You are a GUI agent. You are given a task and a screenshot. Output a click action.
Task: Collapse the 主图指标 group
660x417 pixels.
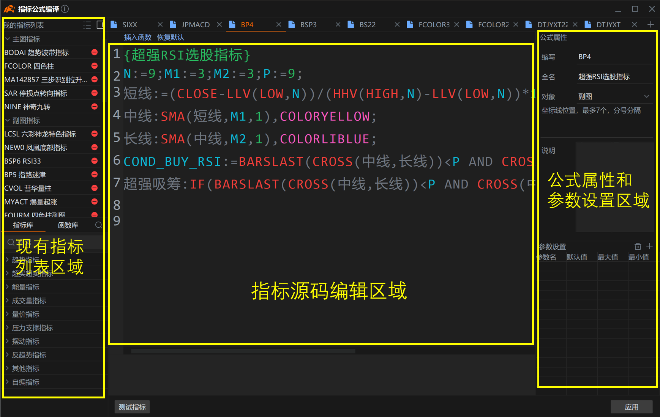point(8,39)
